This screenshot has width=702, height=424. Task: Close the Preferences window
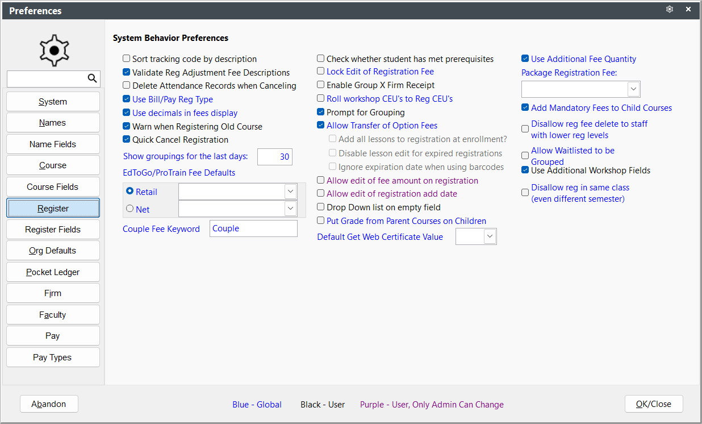(688, 10)
